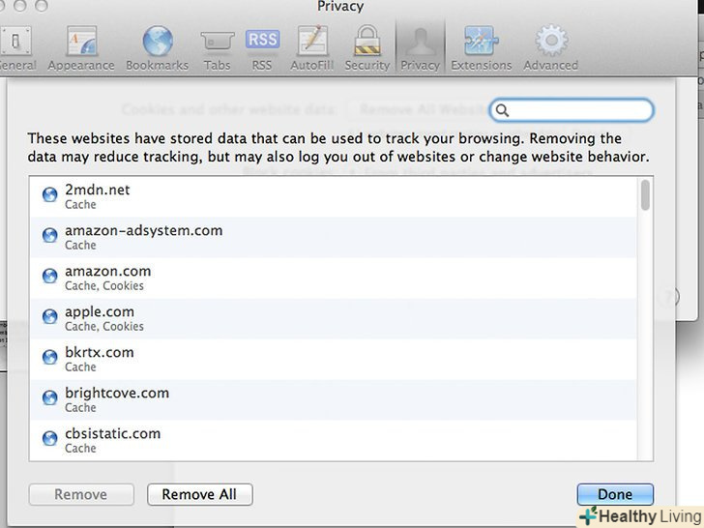This screenshot has width=704, height=528.
Task: Click Remove All website data button
Action: coord(200,494)
